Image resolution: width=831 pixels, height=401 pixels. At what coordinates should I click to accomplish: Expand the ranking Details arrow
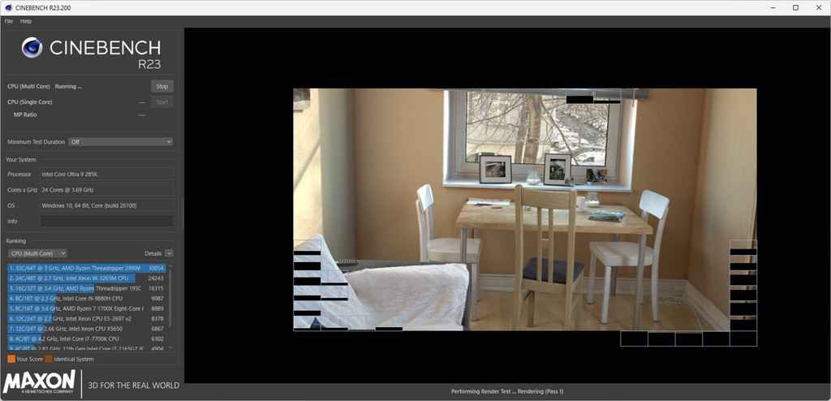pos(169,253)
